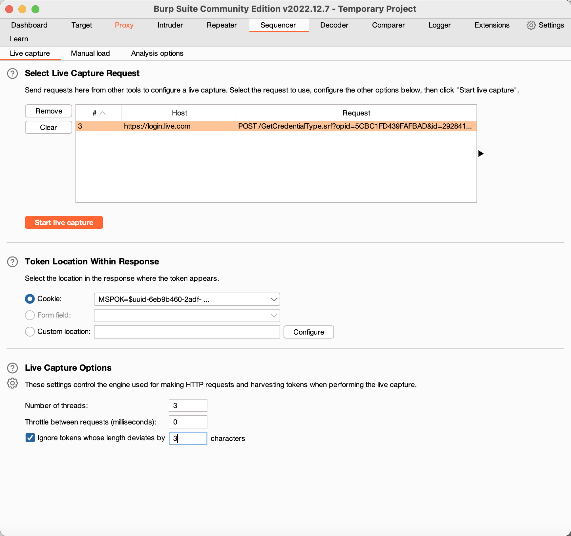Image resolution: width=571 pixels, height=536 pixels.
Task: Open help for Live Capture Options
Action: (x=12, y=368)
